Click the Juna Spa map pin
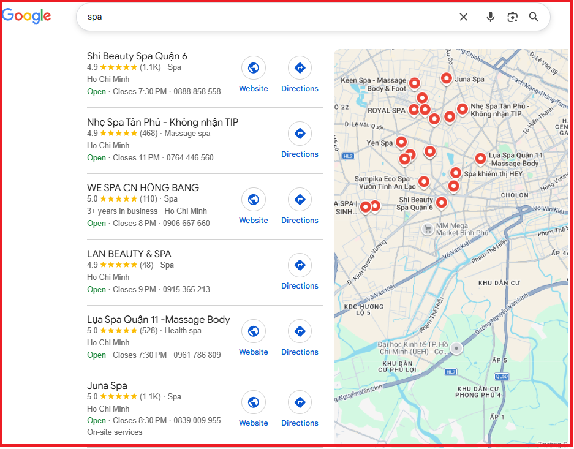Viewport: 574px width, 449px height. (x=447, y=78)
